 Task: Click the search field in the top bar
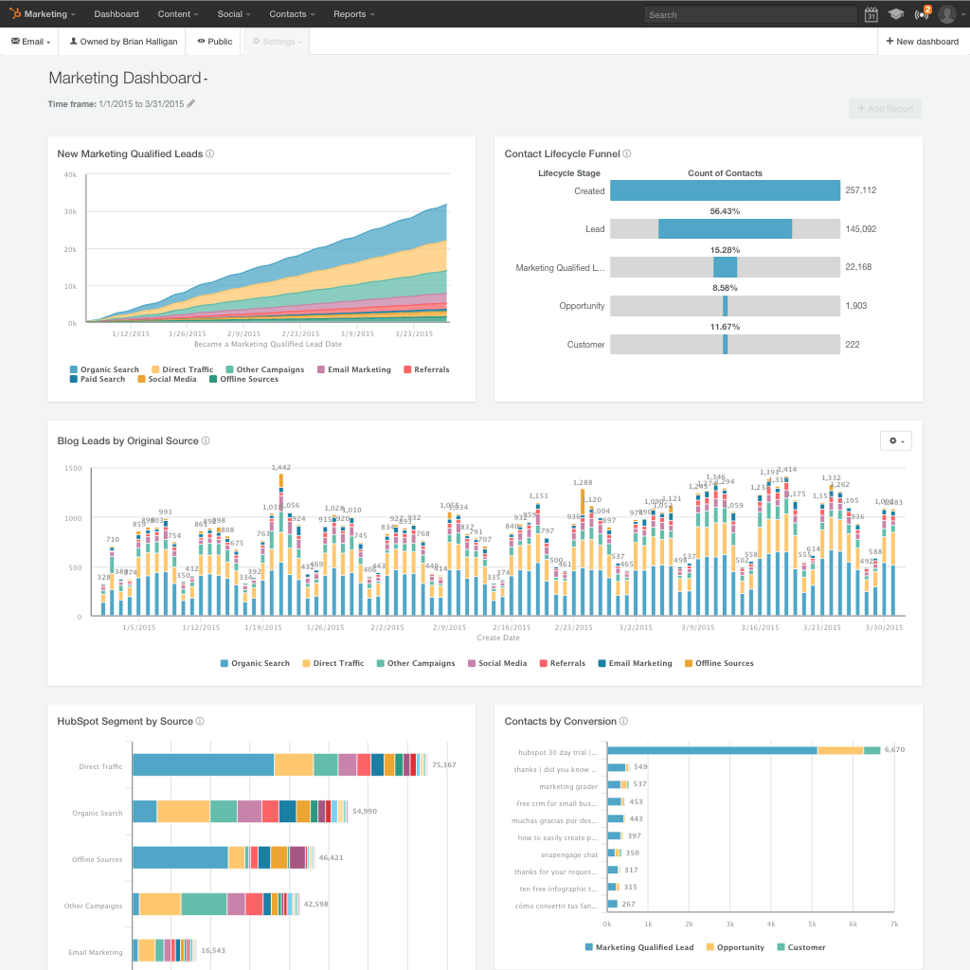pyautogui.click(x=748, y=13)
